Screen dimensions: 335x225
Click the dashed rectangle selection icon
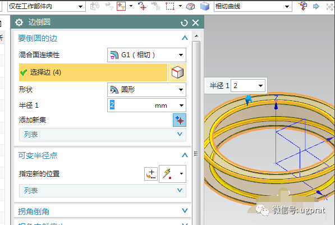[170, 6]
